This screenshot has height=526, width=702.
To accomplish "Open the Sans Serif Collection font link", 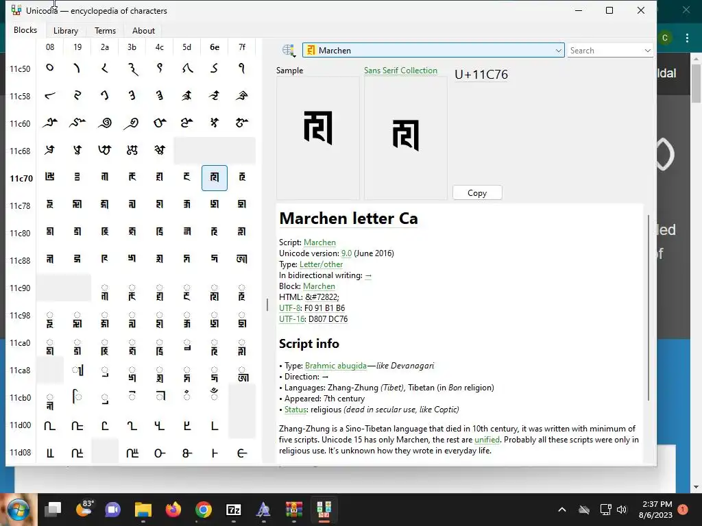I will [x=400, y=71].
